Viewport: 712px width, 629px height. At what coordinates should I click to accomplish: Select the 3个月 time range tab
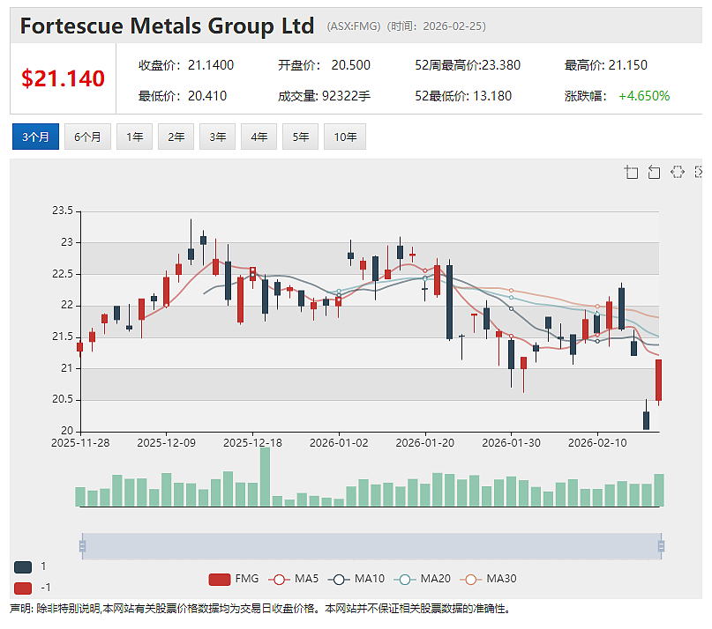(x=35, y=137)
